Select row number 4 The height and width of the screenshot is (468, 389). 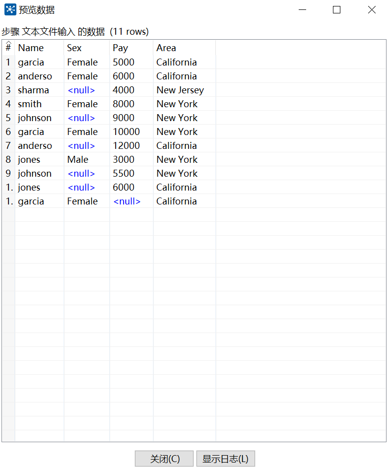(x=8, y=104)
